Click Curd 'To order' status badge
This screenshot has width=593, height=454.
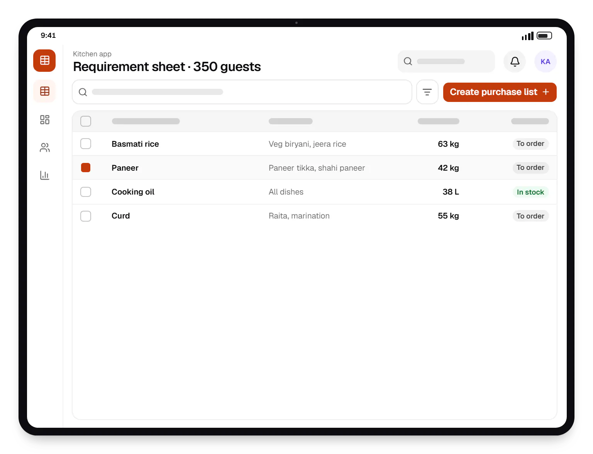[x=530, y=216]
